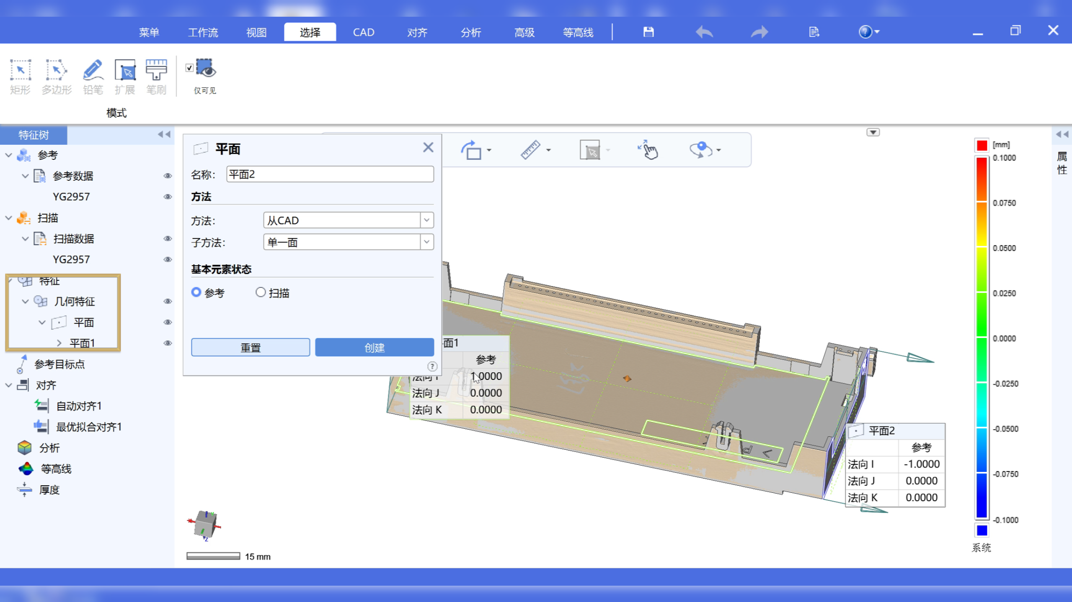Click the 创建 create button

click(x=375, y=347)
